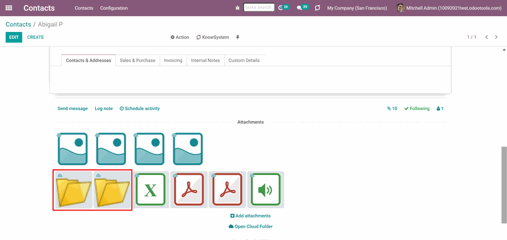Click the vertical scrollbar thumb

(x=504, y=184)
